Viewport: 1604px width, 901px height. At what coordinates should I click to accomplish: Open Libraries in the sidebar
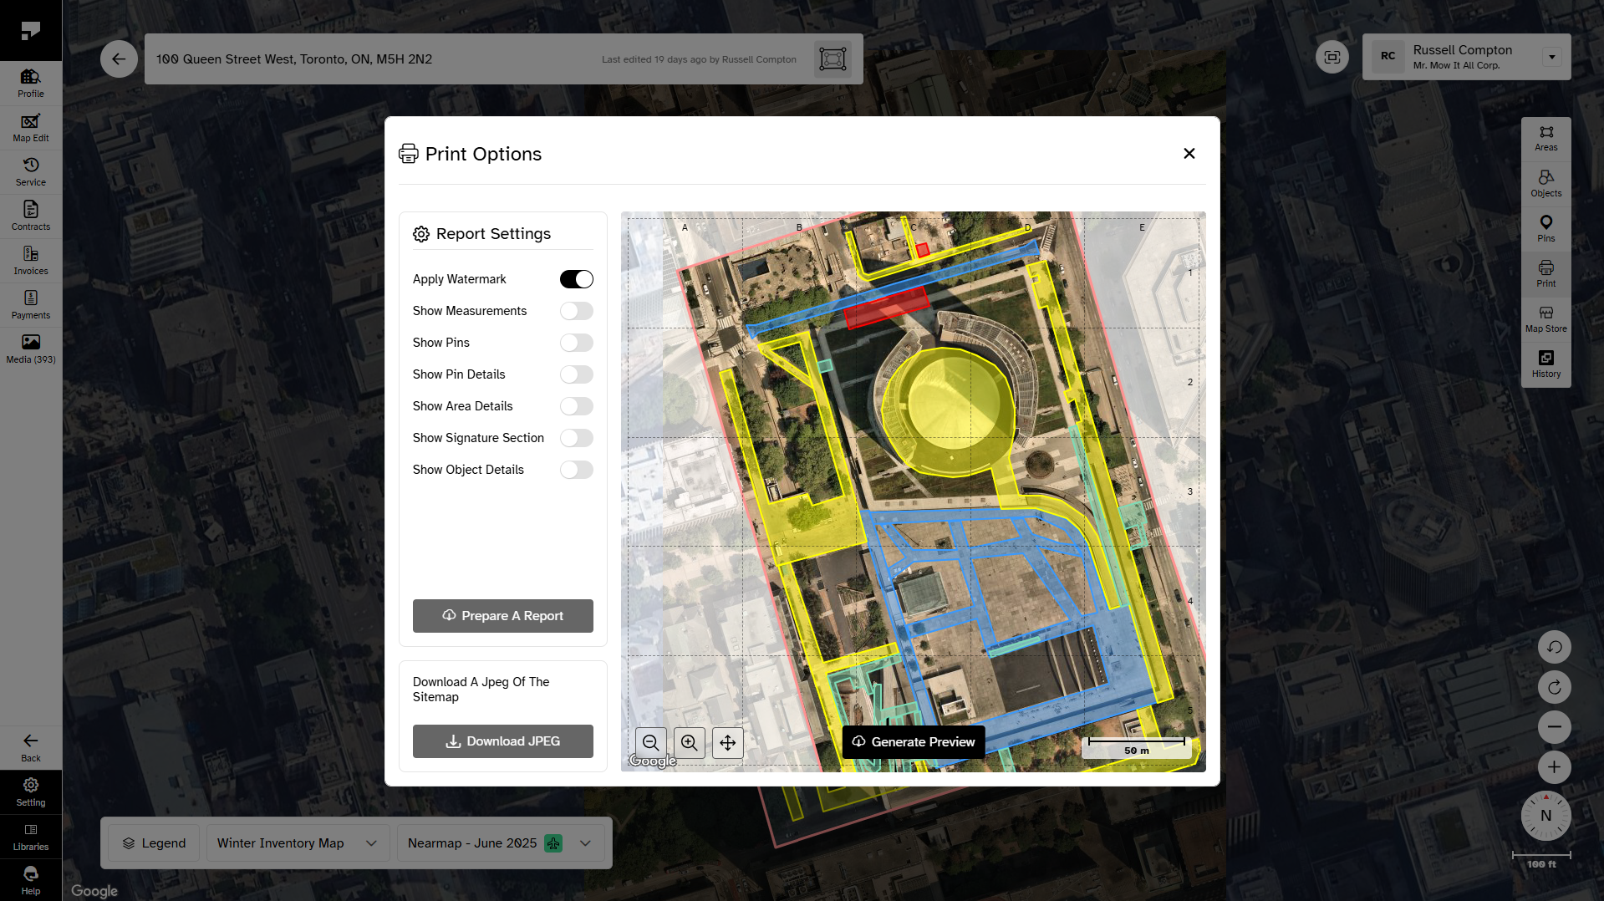[31, 837]
